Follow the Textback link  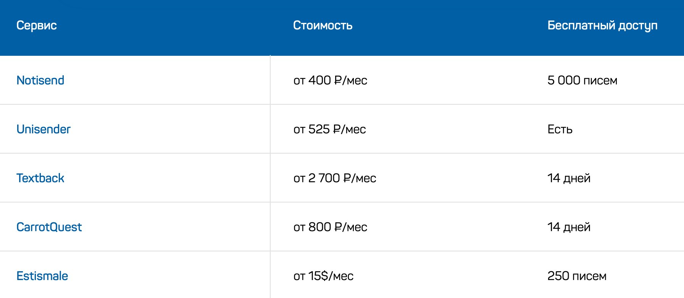40,178
